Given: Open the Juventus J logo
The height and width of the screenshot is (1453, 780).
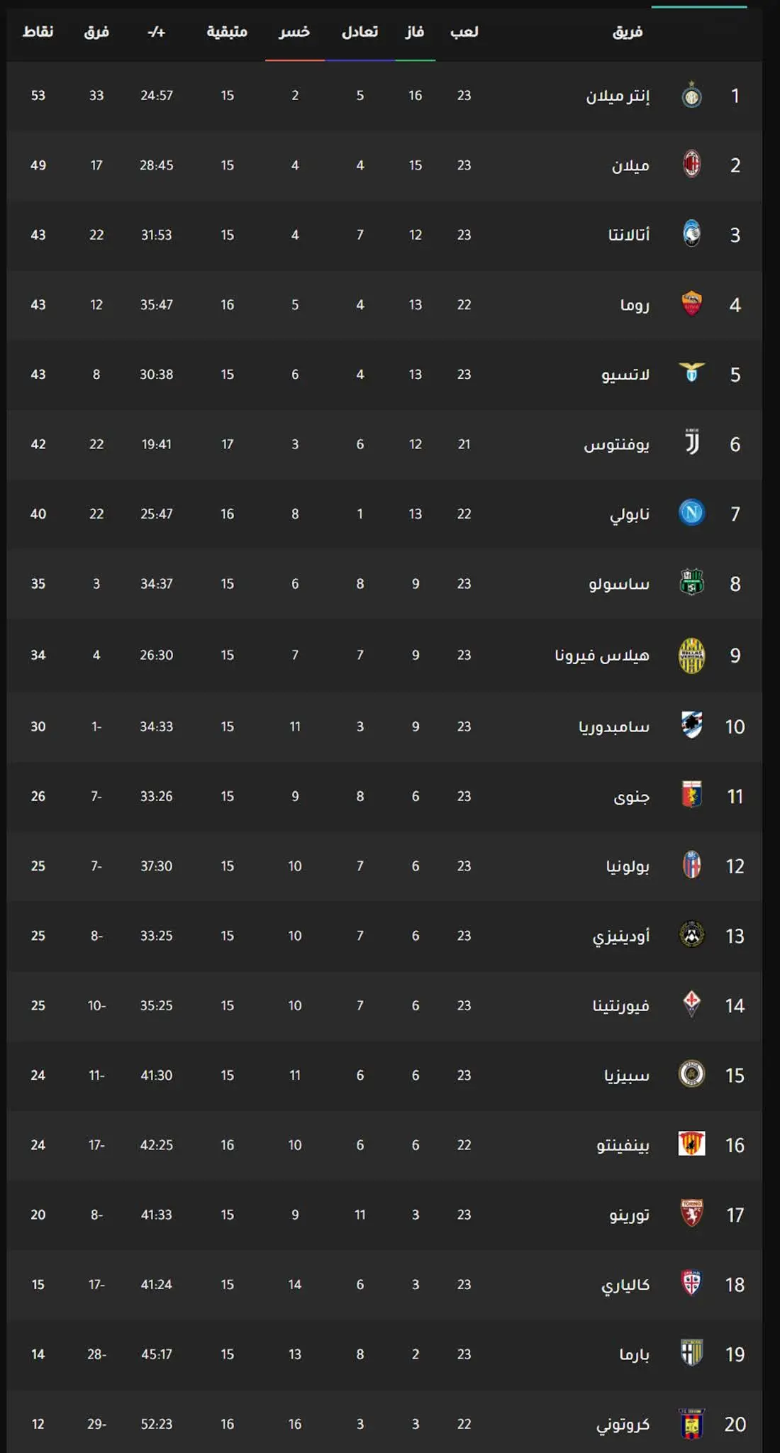Looking at the screenshot, I should click(x=691, y=443).
